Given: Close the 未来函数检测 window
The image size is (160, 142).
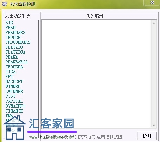Looking at the screenshot, I should (152, 2).
